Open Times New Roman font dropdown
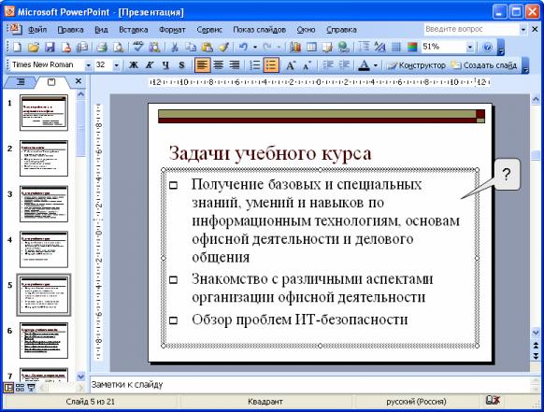This screenshot has width=544, height=412. click(88, 65)
